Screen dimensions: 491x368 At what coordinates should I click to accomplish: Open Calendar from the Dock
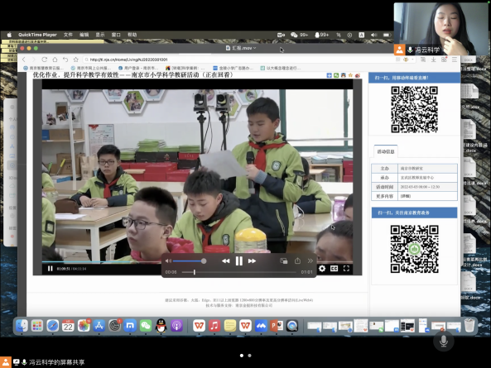click(x=68, y=326)
